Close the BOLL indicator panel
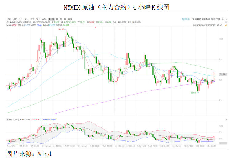This screenshot has height=165, width=241. pyautogui.click(x=226, y=119)
